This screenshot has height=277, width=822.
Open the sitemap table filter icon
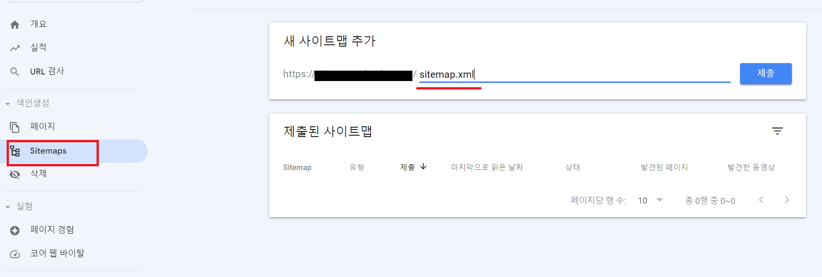[x=778, y=130]
